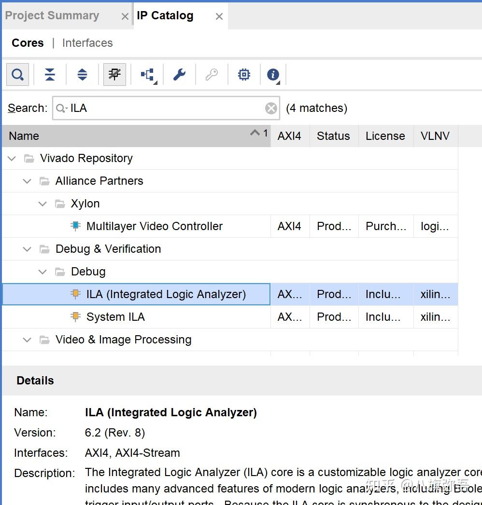Click the blue info icon
Viewport: 482px width, 505px height.
coord(273,75)
